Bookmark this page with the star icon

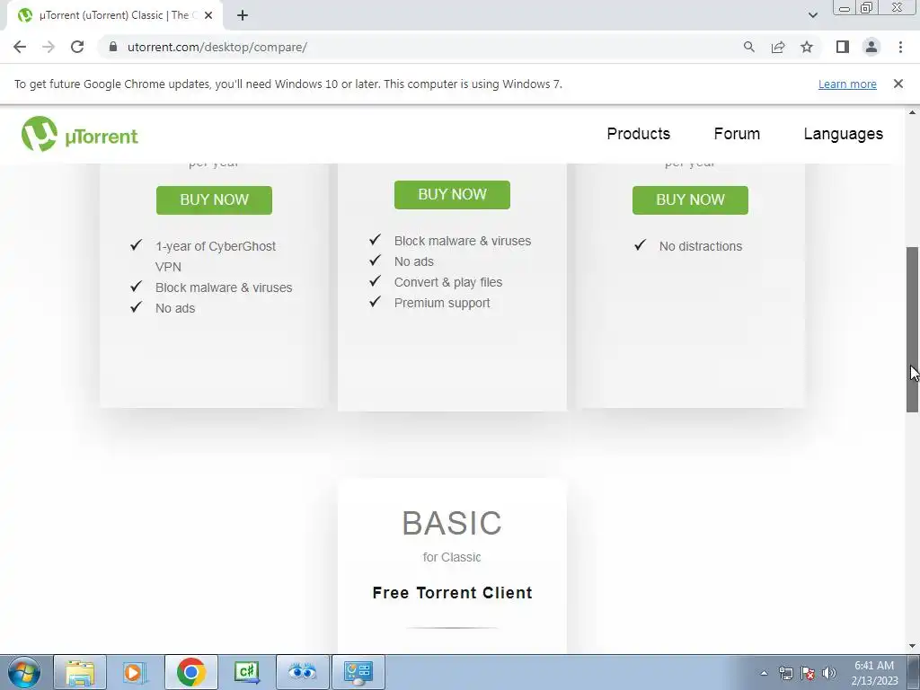coord(807,47)
